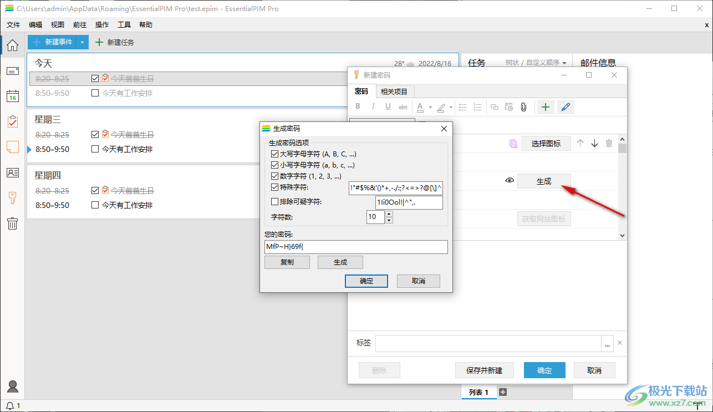Screen dimensions: 713x412
Task: Click the user account icon in sidebar
Action: click(12, 386)
